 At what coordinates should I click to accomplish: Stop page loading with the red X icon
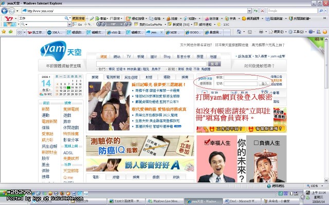(262, 11)
